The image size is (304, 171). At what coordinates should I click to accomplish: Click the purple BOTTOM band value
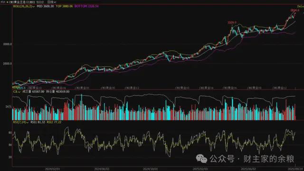click(x=86, y=6)
